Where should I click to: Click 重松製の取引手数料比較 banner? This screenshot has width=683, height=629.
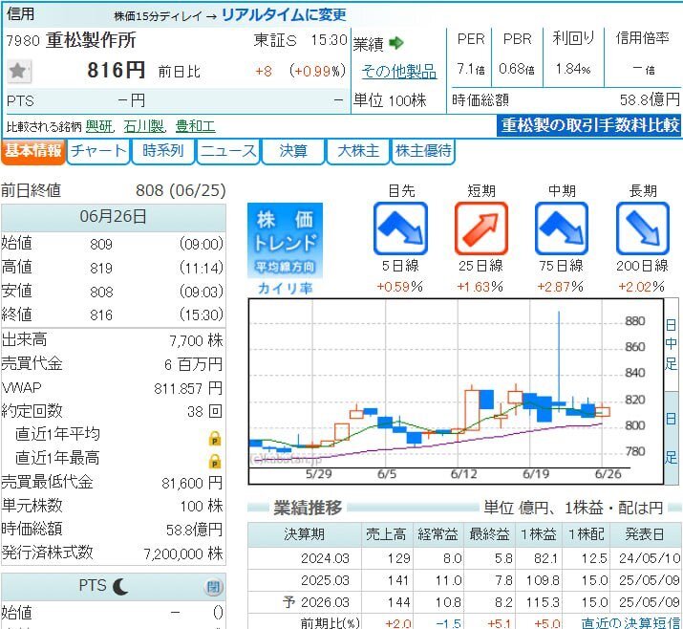pyautogui.click(x=589, y=125)
